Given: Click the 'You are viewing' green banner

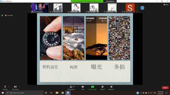Looking at the screenshot, I should click(x=87, y=1).
